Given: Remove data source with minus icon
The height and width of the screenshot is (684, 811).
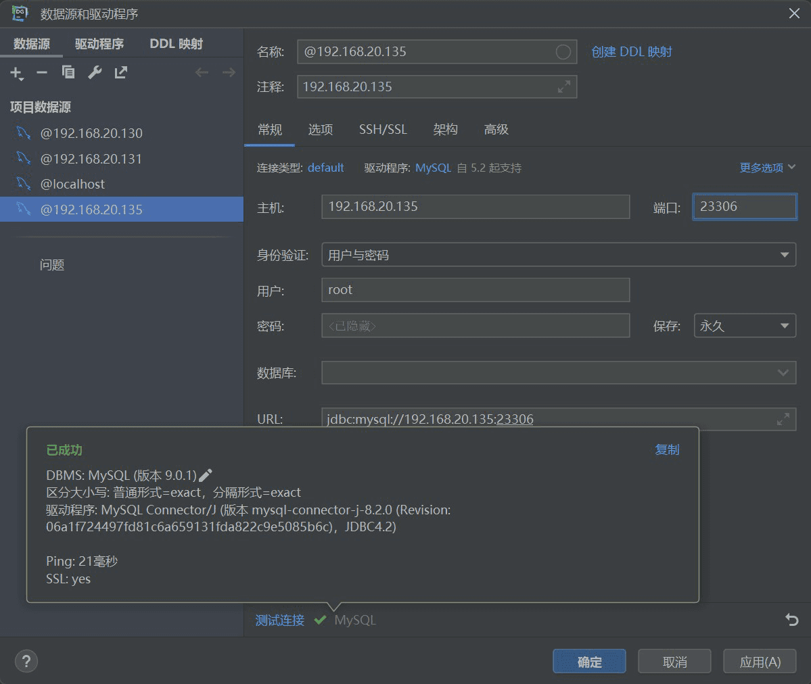Looking at the screenshot, I should click(x=42, y=72).
